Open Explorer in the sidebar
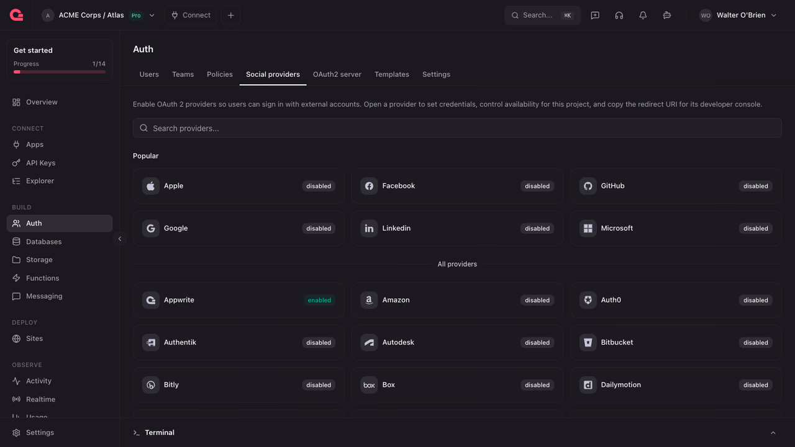 click(x=60, y=181)
